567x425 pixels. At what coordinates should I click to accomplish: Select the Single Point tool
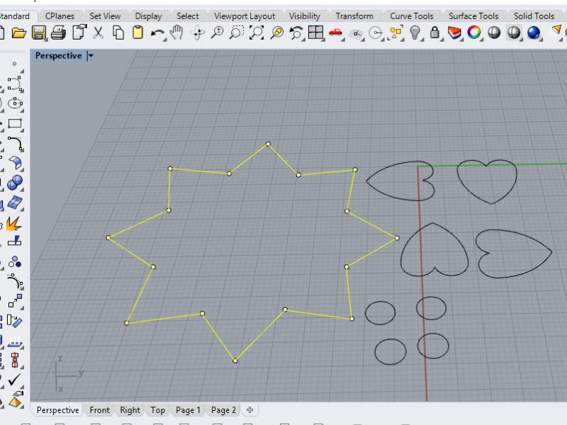14,64
